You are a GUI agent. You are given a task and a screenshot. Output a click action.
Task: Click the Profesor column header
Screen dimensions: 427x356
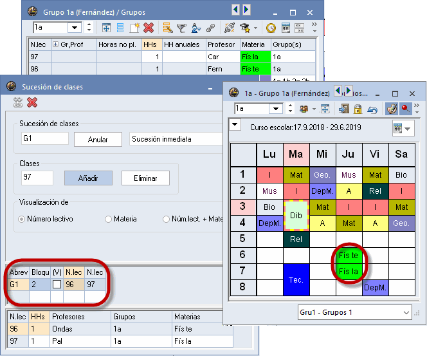221,44
